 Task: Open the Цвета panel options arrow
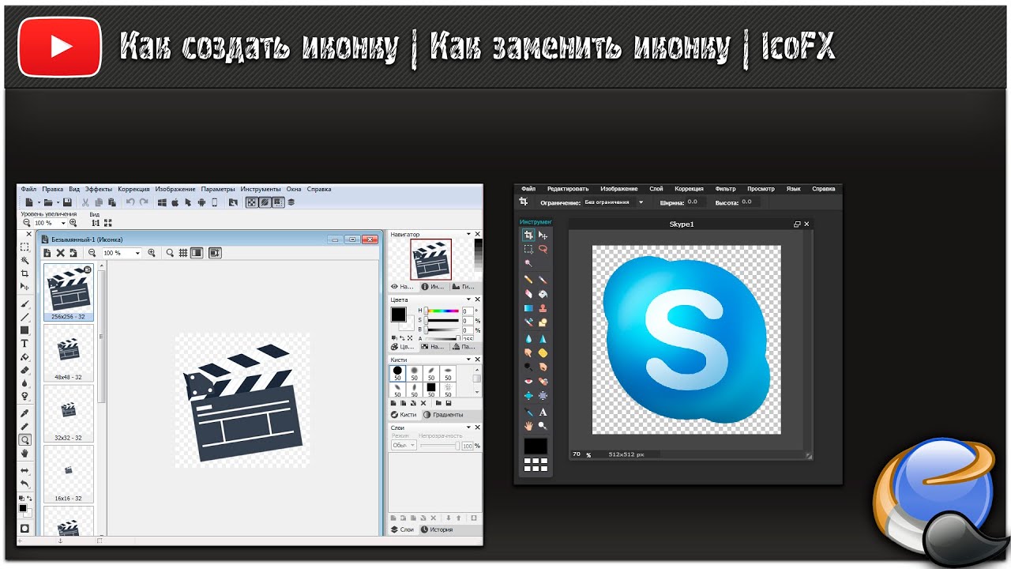[468, 300]
